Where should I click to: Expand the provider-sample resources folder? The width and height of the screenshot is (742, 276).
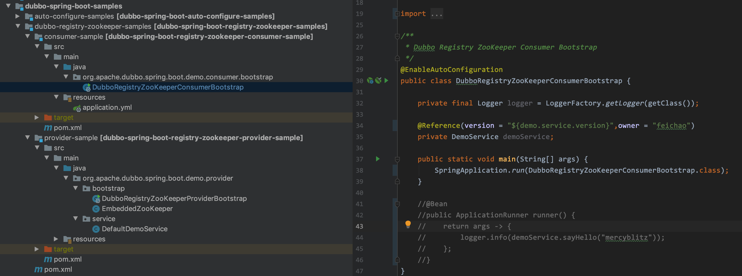[x=56, y=239]
